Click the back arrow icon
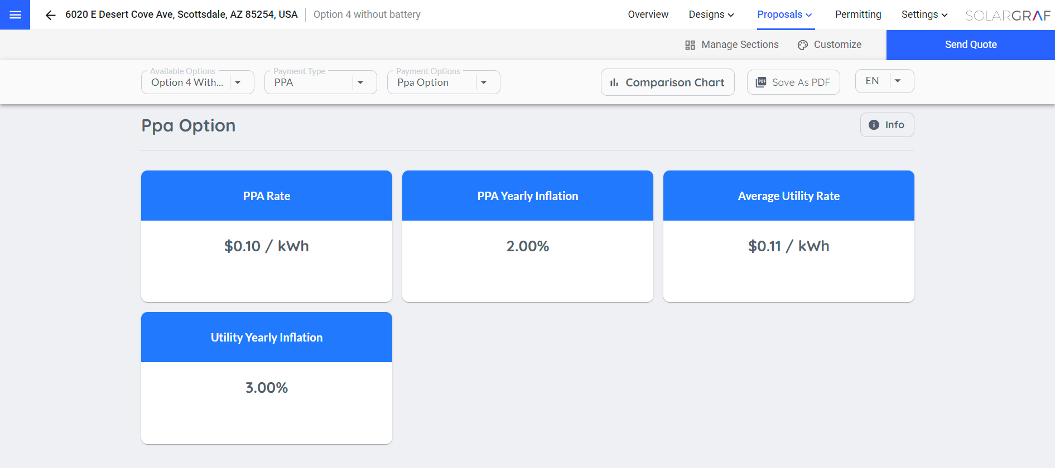Viewport: 1055px width, 468px height. tap(50, 15)
